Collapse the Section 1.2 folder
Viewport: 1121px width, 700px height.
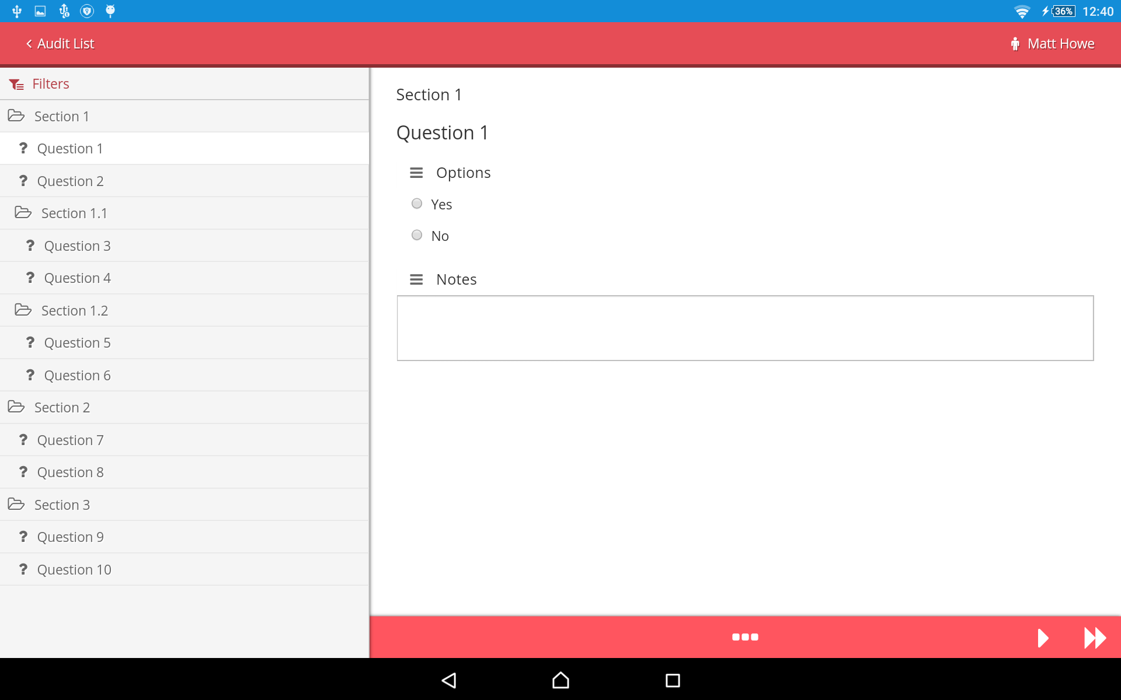click(184, 310)
